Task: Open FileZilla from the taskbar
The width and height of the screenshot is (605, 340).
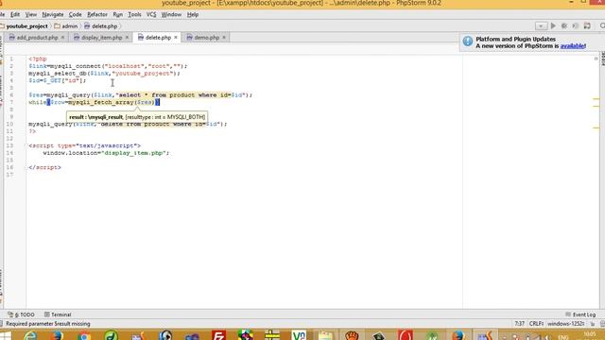Action: tap(218, 335)
